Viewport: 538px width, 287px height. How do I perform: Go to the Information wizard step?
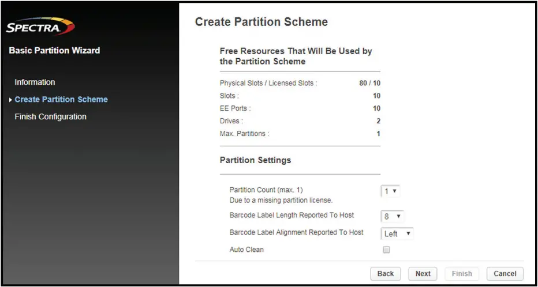pos(35,82)
